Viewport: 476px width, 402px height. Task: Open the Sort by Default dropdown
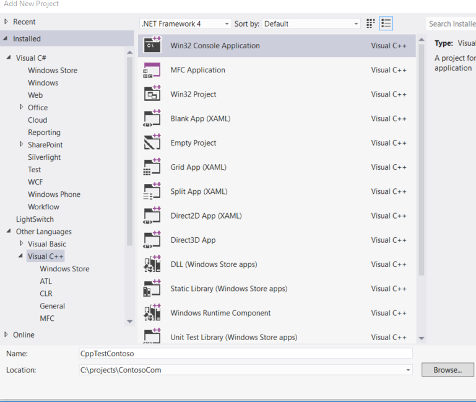311,24
